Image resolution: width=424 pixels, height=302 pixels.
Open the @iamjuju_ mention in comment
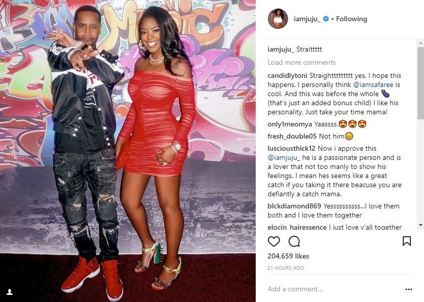click(x=284, y=157)
